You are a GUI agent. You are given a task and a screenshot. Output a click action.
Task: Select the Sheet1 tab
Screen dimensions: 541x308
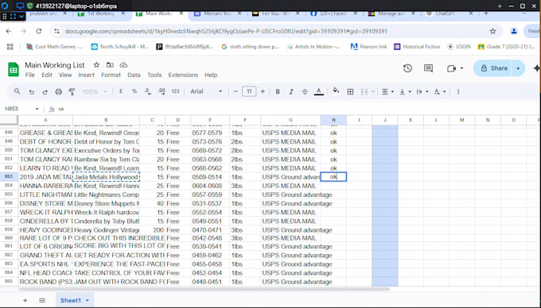coord(70,300)
